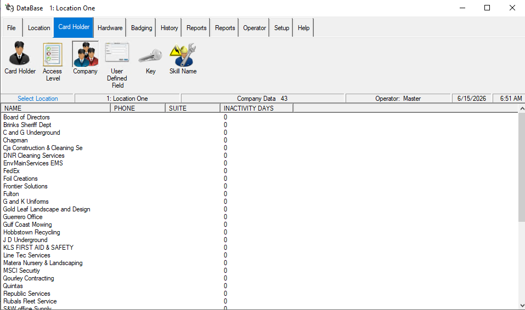Sort by the NAME column header
Image resolution: width=525 pixels, height=310 pixels.
pos(56,108)
